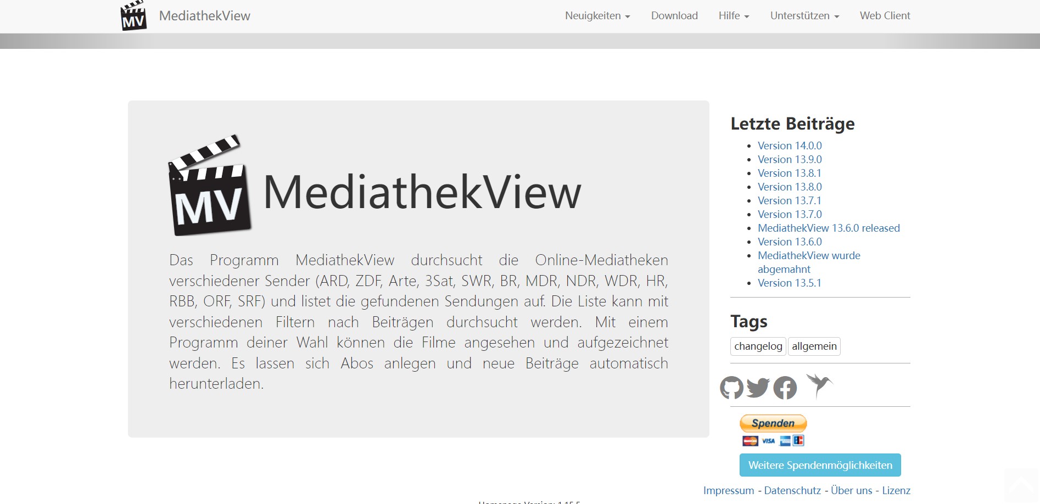This screenshot has height=504, width=1040.
Task: Open the Version 13.7.0 post
Action: click(790, 214)
